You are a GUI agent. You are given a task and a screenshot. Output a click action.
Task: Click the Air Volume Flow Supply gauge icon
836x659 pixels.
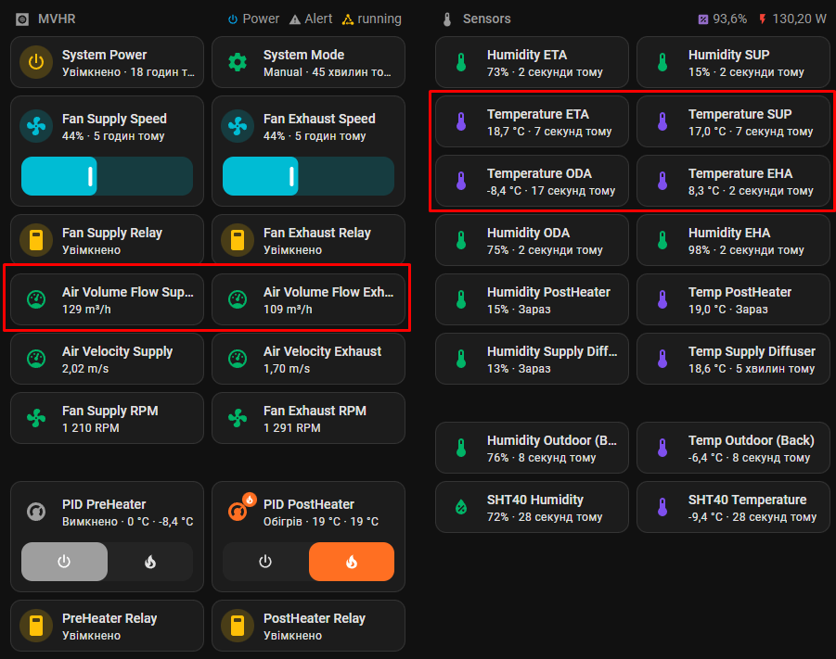point(36,299)
